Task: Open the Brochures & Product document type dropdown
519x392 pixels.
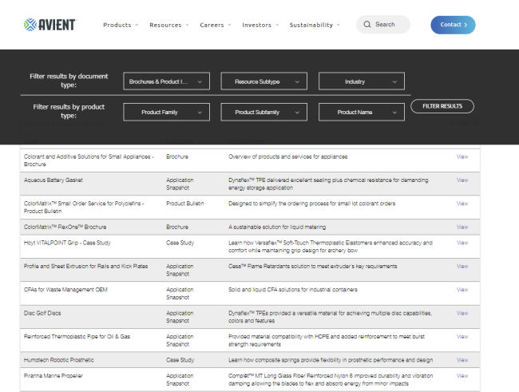Action: click(167, 81)
